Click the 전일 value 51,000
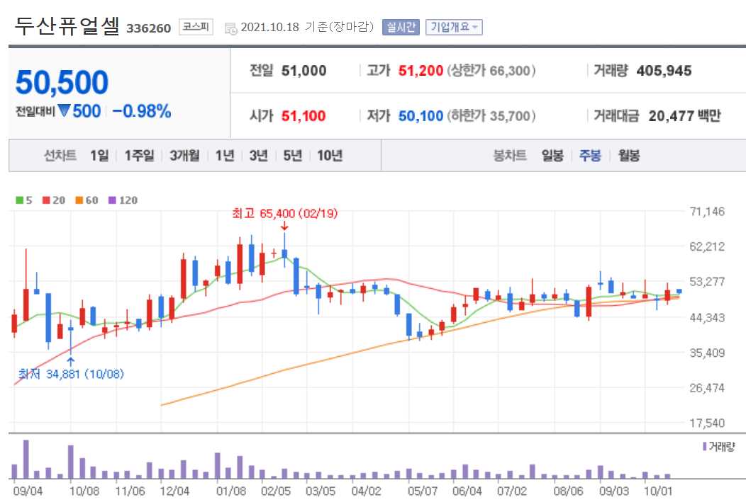Viewport: 746px width, 502px height. (x=304, y=71)
